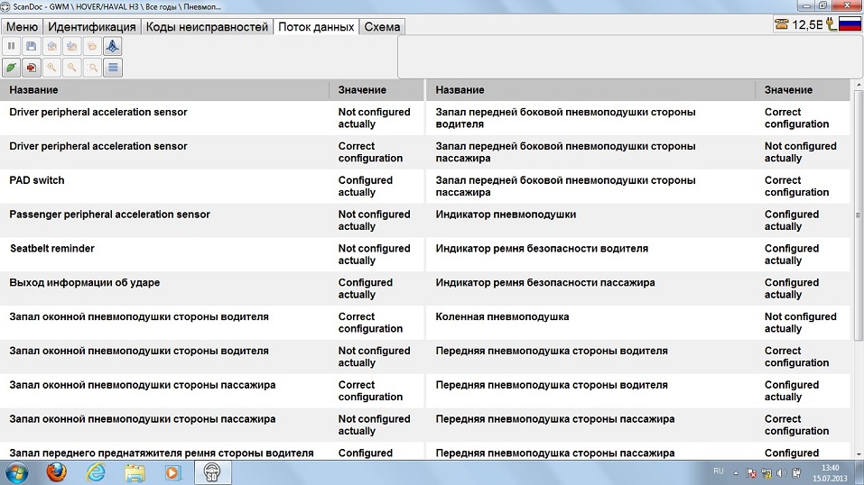The image size is (864, 485).
Task: Switch to the Коды неисправностей tab
Action: 207,27
